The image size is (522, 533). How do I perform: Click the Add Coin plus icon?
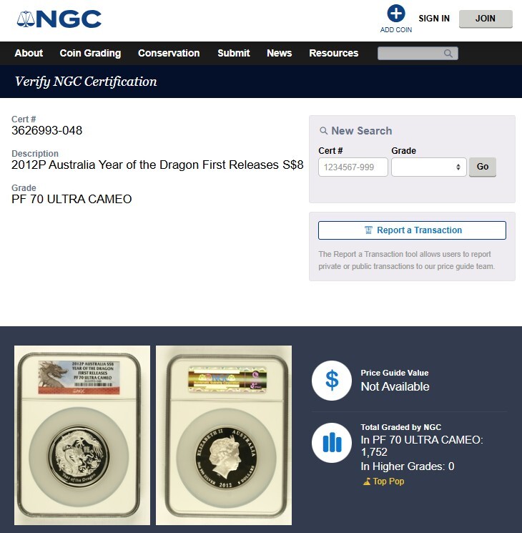[396, 14]
